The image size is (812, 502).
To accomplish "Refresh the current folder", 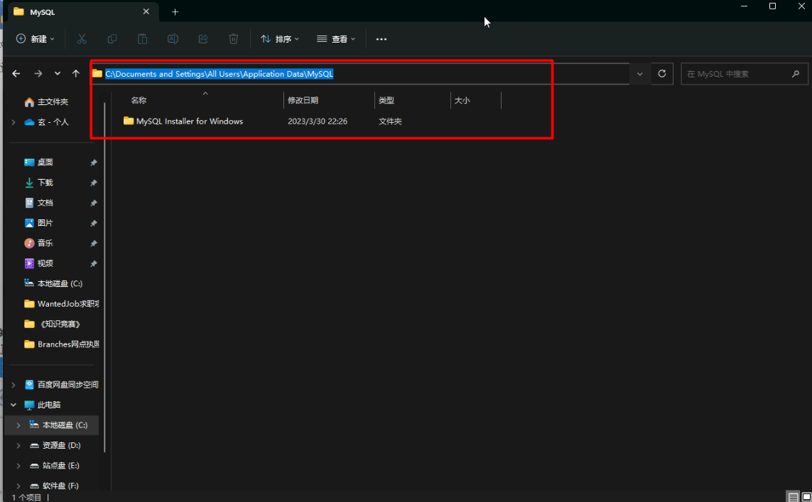I will tap(662, 74).
